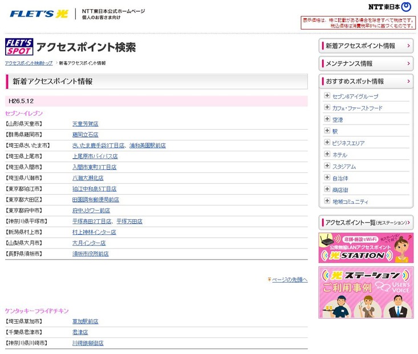
Task: Open おすすめスポット情報 sidebar menu
Action: pyautogui.click(x=366, y=81)
